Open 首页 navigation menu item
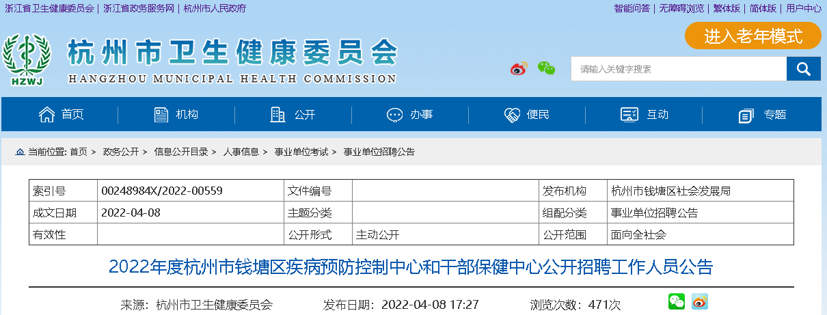This screenshot has width=827, height=315. (x=72, y=115)
